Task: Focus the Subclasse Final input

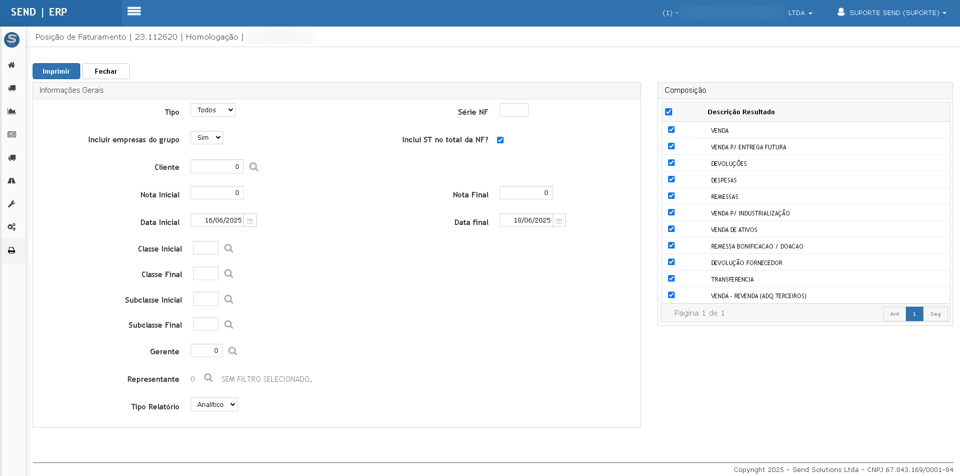Action: [x=206, y=324]
